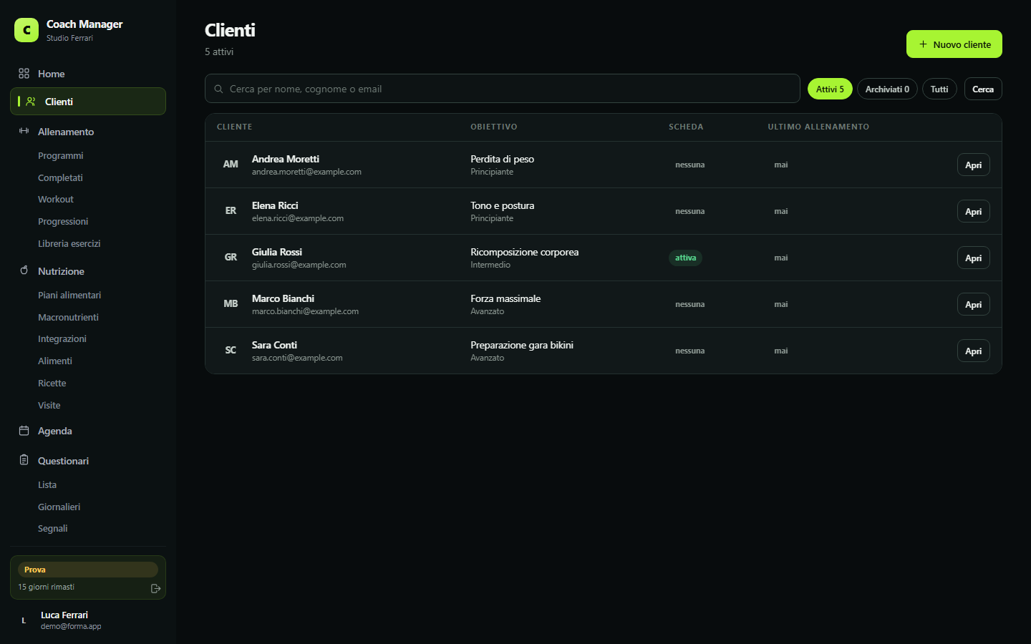
Task: Click the Cerca button
Action: 983,89
